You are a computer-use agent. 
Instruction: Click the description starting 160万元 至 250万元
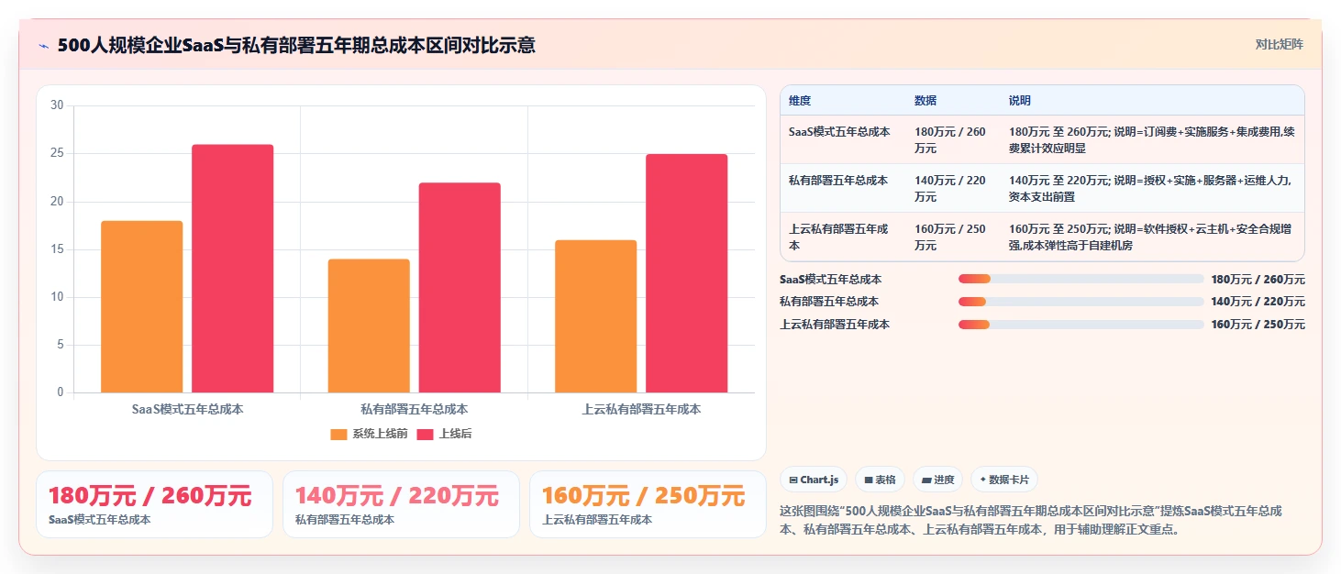1152,237
